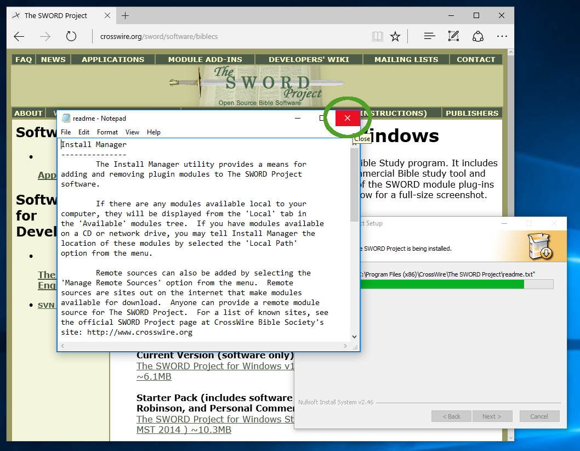Viewport: 580px width, 451px height.
Task: Open a new browser tab
Action: (x=126, y=15)
